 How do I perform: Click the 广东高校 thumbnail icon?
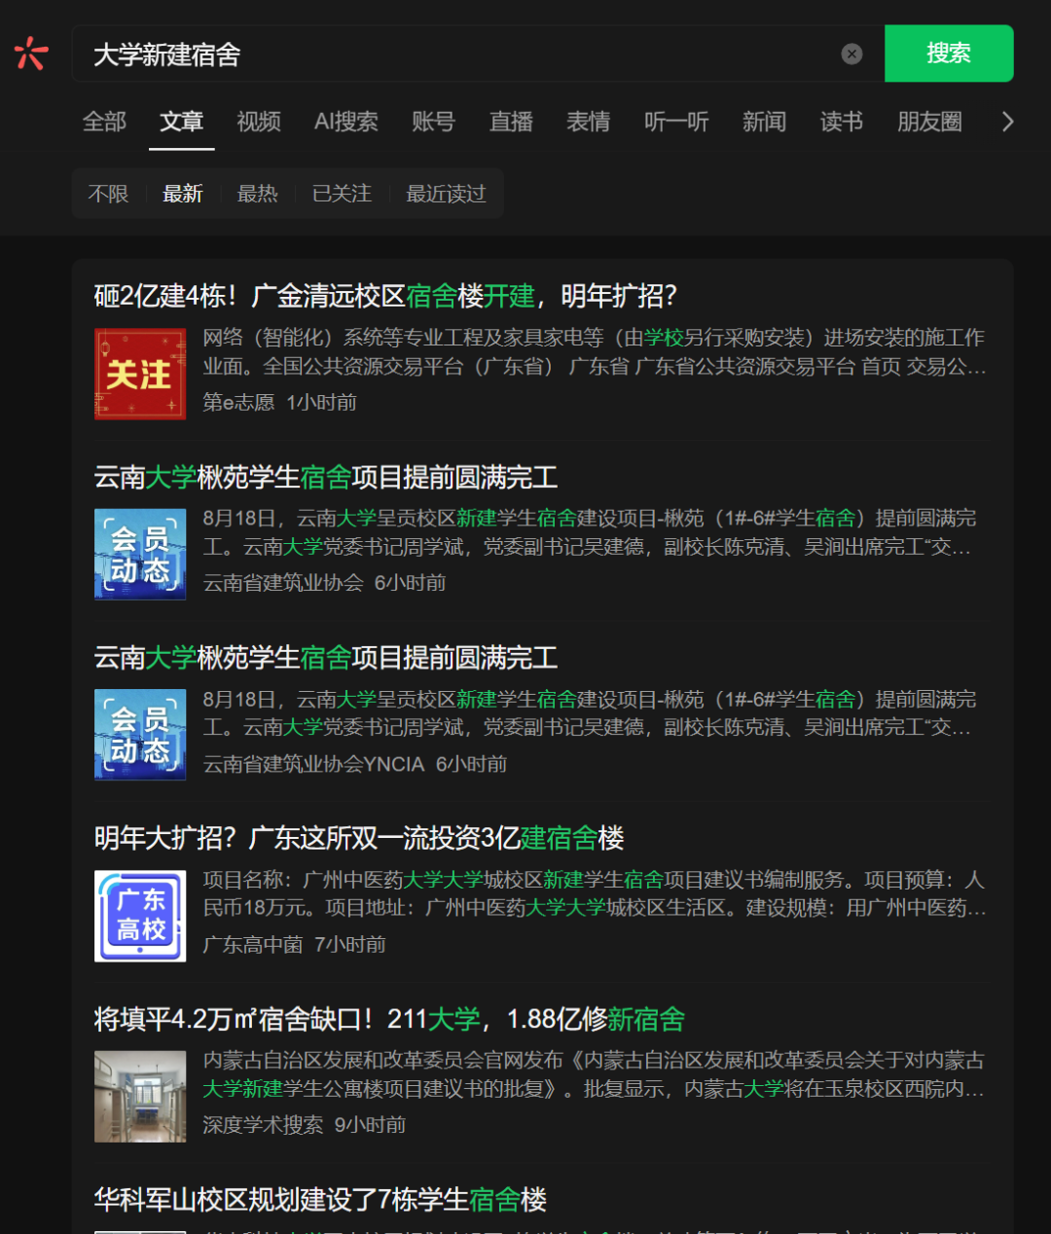pos(140,916)
